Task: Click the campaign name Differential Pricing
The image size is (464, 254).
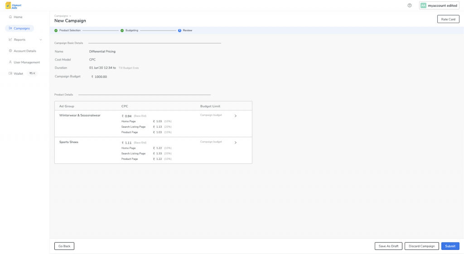Action: [x=102, y=52]
